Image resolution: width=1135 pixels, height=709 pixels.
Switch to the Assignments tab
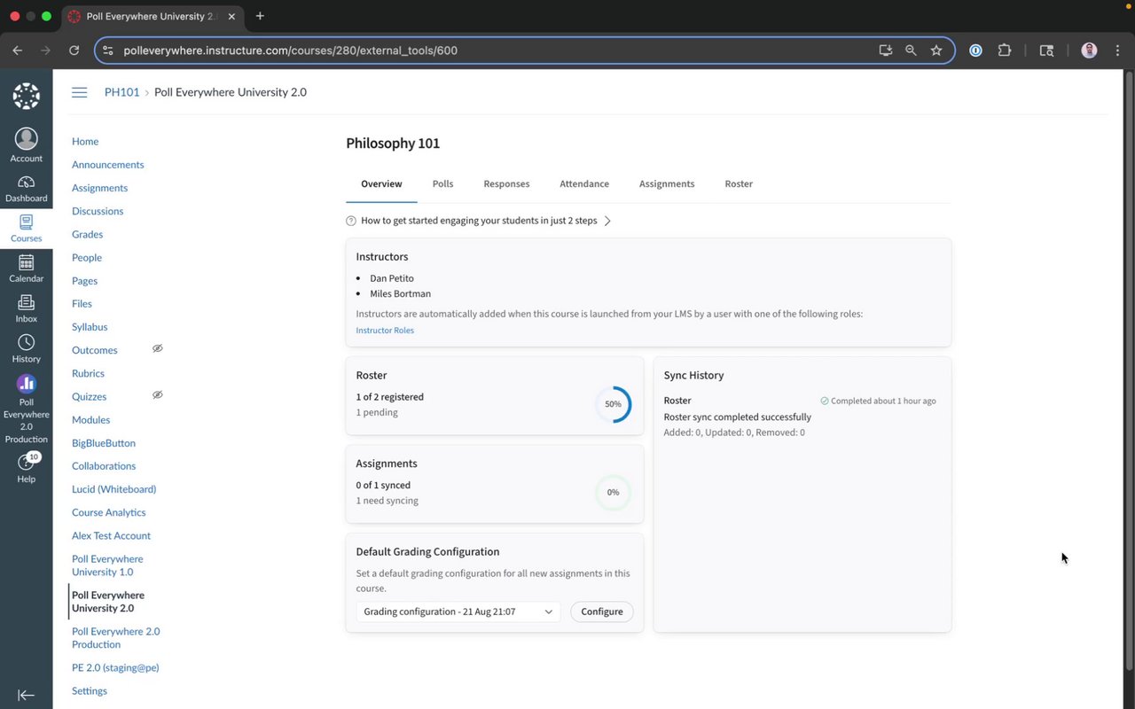coord(667,183)
